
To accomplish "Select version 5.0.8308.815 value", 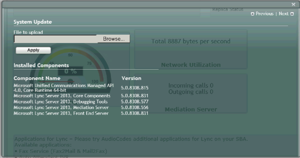I will pos(135,88).
